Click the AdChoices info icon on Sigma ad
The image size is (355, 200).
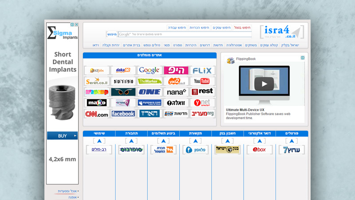pos(72,24)
